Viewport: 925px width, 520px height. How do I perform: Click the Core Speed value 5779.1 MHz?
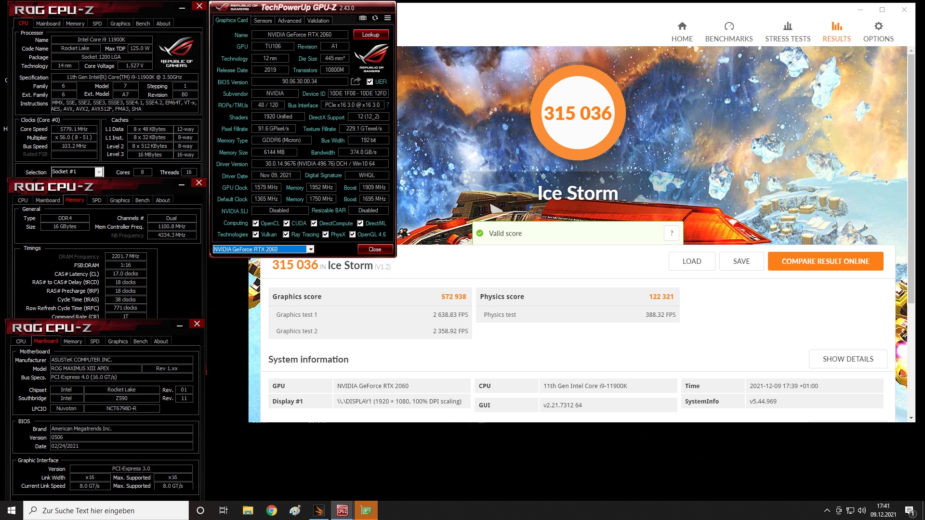pyautogui.click(x=74, y=129)
